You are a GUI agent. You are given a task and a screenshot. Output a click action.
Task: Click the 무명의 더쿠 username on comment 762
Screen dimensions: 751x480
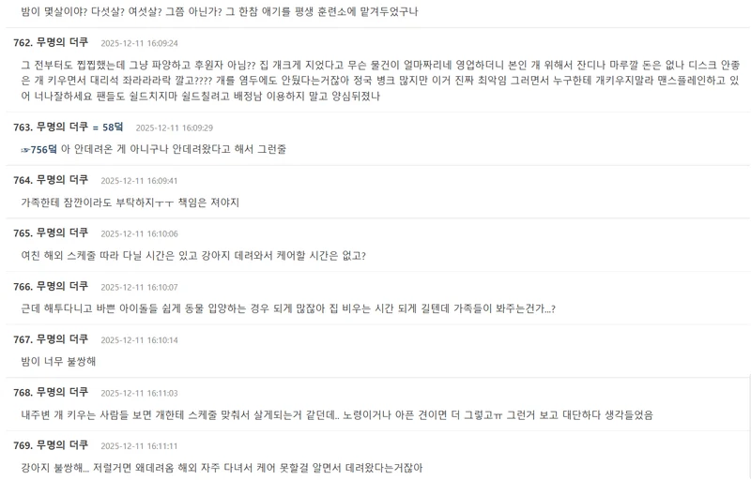tap(62, 43)
